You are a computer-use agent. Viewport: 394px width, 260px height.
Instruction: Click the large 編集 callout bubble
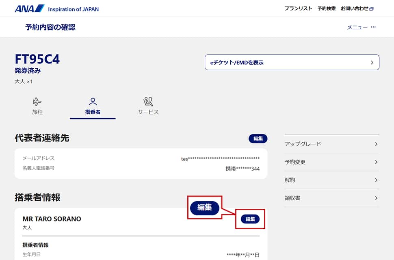coord(205,207)
